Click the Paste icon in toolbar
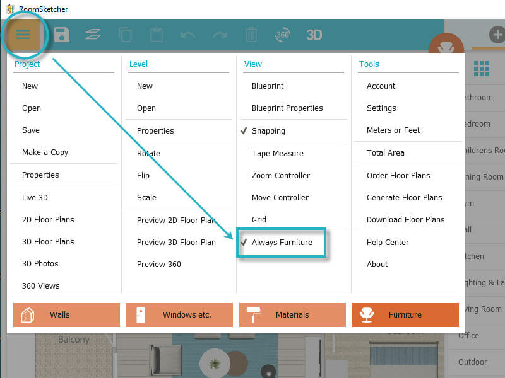Viewport: 505px width, 378px height. tap(157, 35)
